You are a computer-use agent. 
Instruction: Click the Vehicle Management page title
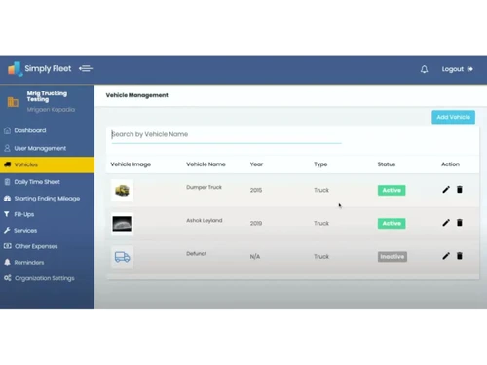(x=136, y=95)
